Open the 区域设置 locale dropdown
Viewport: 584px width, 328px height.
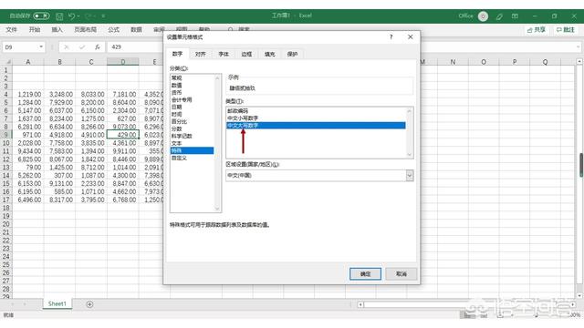tap(410, 175)
